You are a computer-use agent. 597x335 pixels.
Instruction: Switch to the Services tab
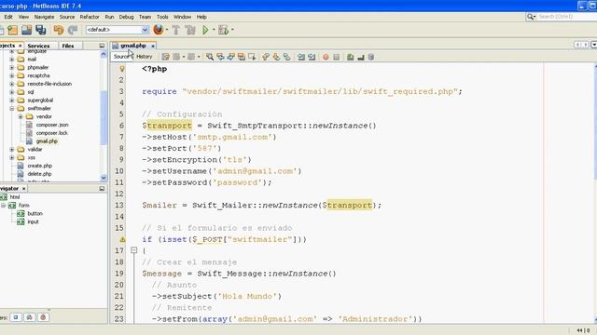tap(39, 46)
